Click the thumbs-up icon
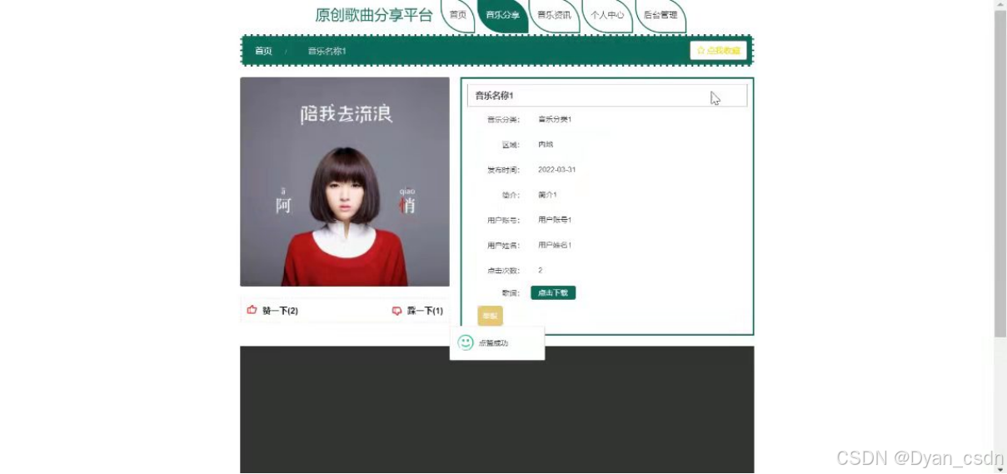This screenshot has width=1007, height=474. (x=252, y=310)
